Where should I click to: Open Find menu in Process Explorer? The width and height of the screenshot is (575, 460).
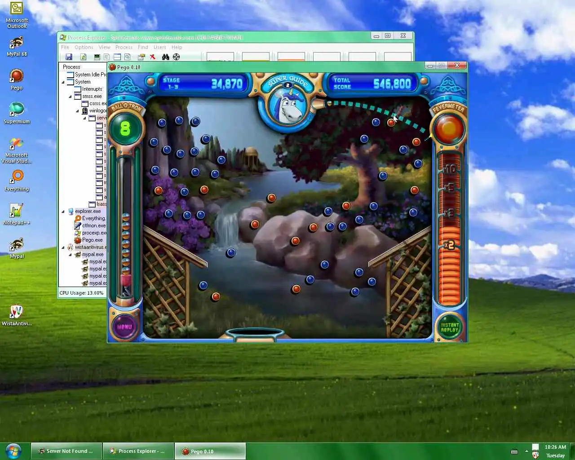pyautogui.click(x=143, y=47)
